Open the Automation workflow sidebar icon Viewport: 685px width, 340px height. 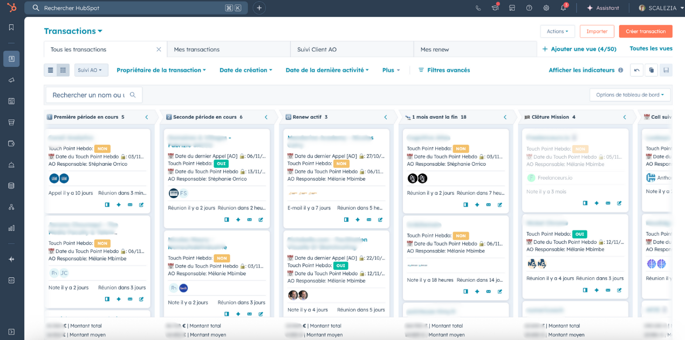point(11,207)
